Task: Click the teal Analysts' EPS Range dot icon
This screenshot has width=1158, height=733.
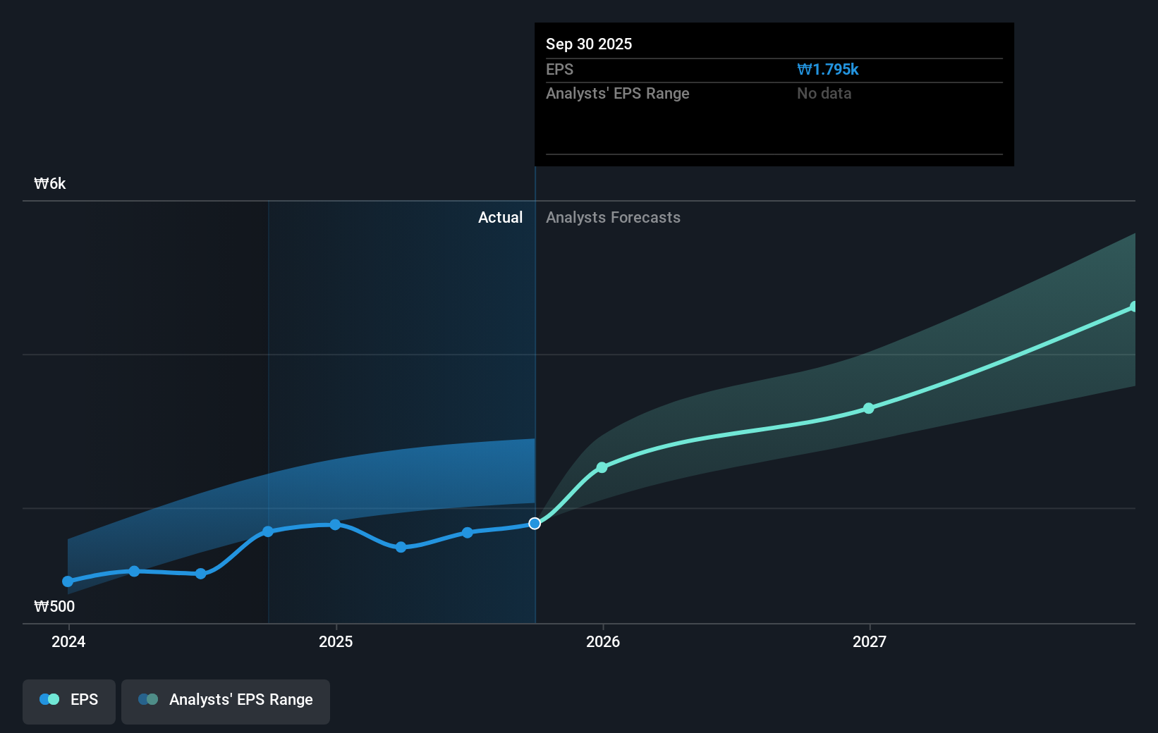Action: point(147,699)
